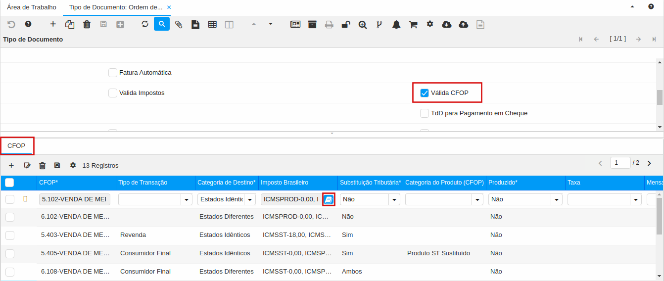
Task: Click the CFOP page number field
Action: click(620, 163)
